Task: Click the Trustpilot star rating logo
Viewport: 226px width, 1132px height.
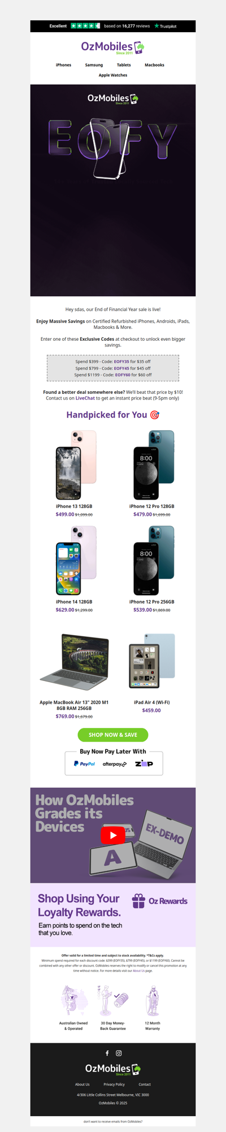Action: click(x=85, y=26)
